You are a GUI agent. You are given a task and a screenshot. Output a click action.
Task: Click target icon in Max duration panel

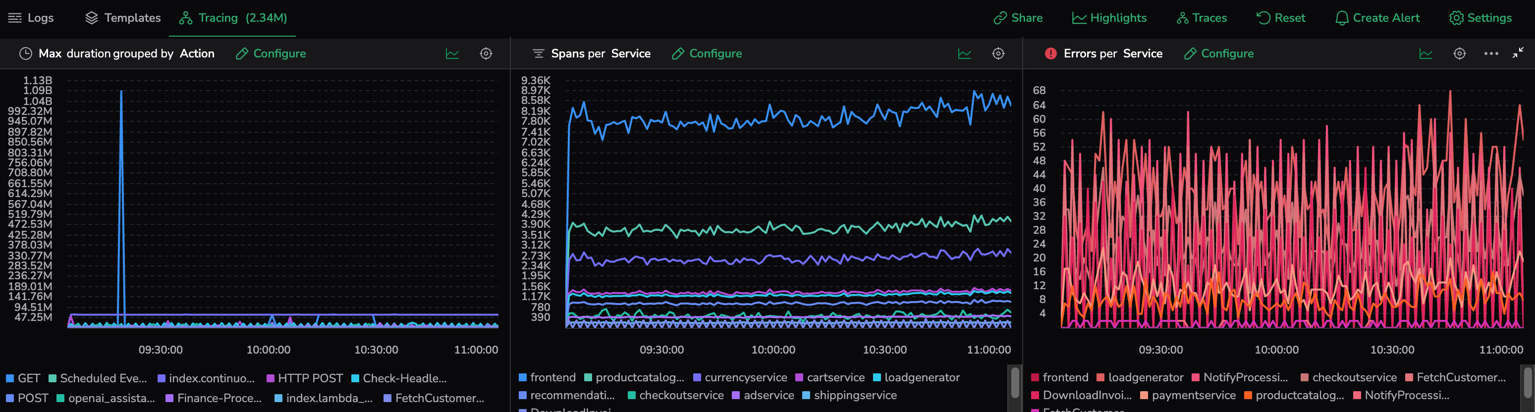pos(486,53)
